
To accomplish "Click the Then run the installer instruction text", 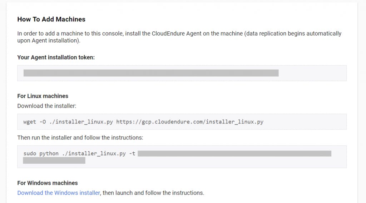I will 80,137.
